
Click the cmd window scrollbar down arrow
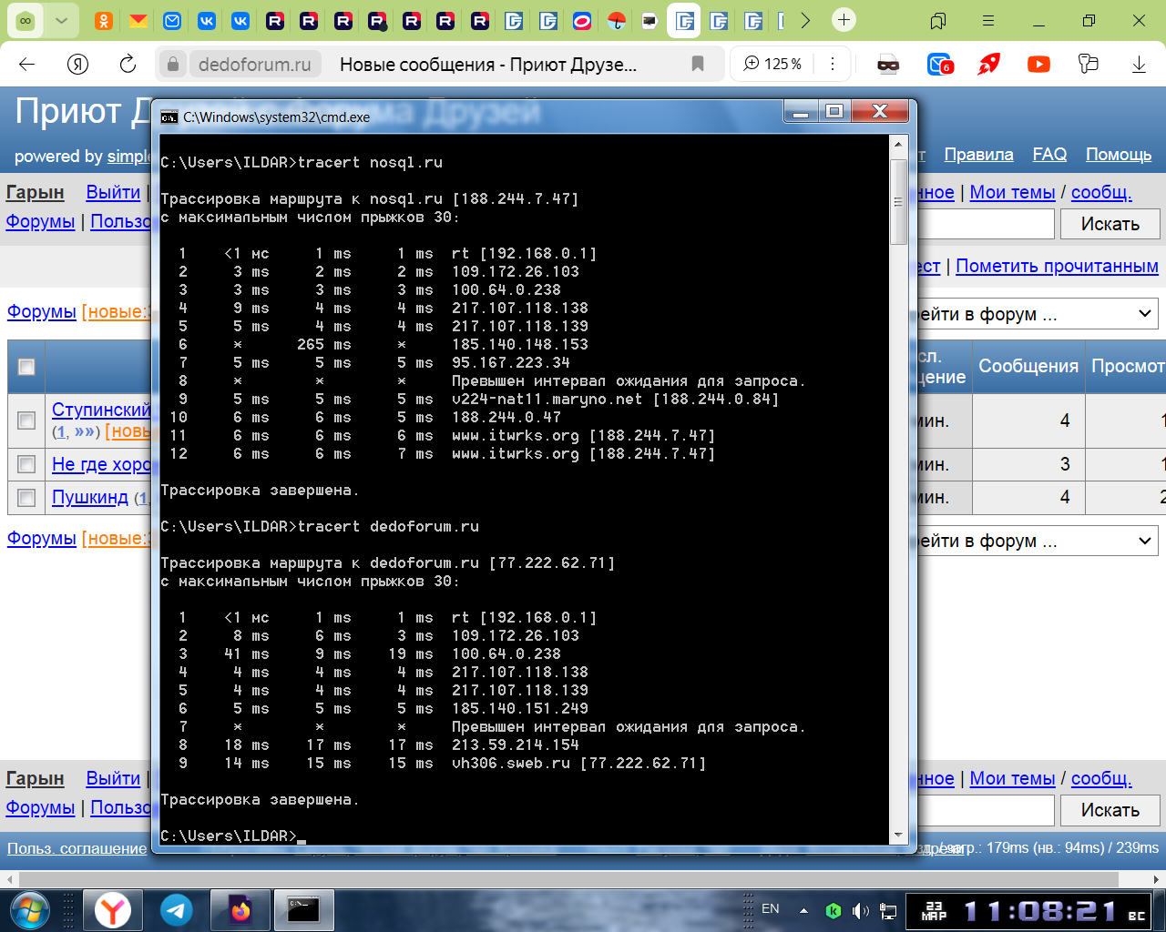(x=898, y=835)
